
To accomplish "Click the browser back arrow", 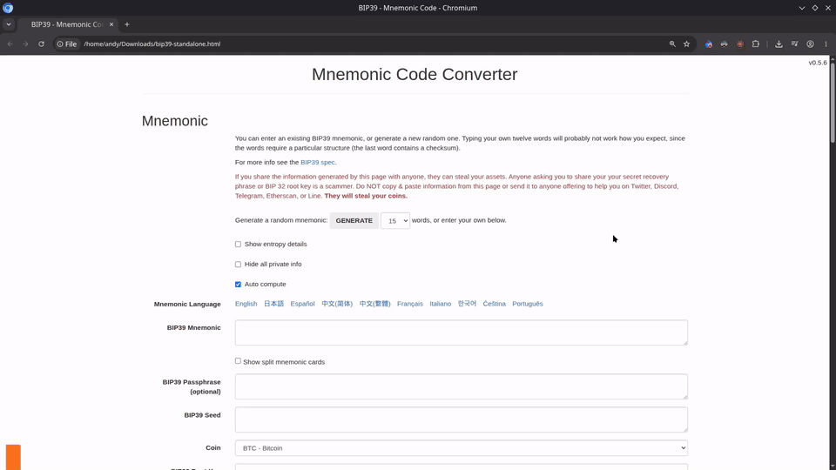I will (x=10, y=44).
